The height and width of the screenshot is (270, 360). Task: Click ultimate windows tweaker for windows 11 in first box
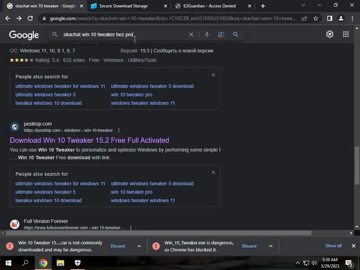coord(60,86)
